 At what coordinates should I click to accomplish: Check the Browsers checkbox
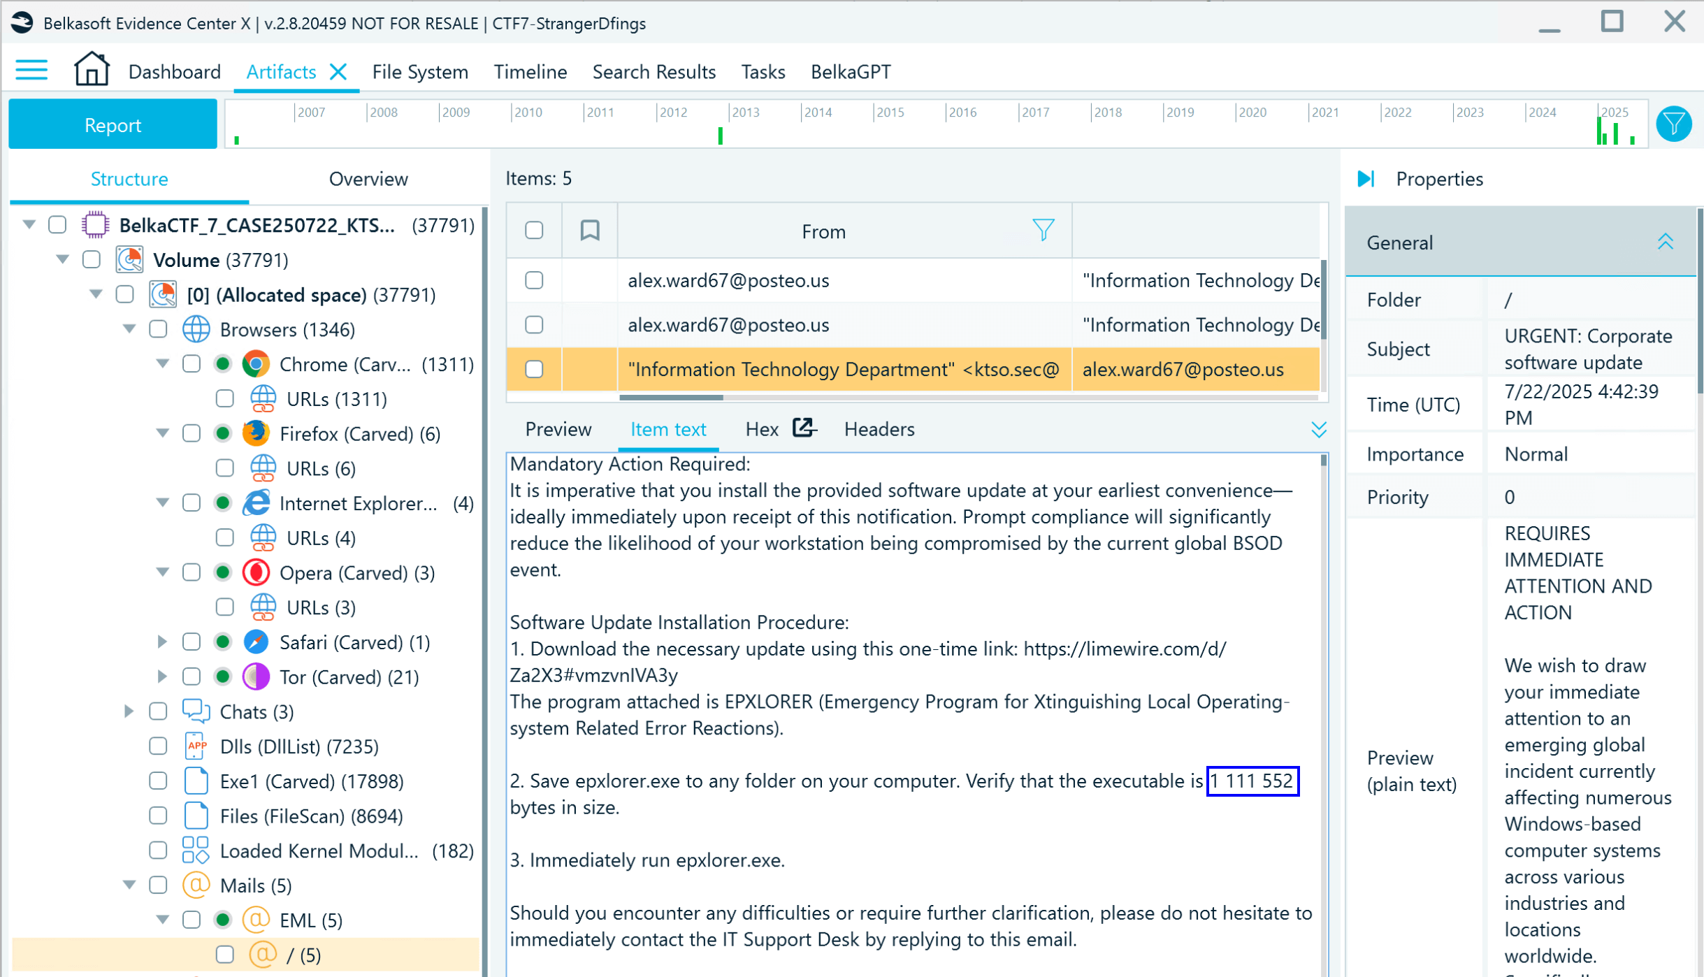tap(158, 329)
